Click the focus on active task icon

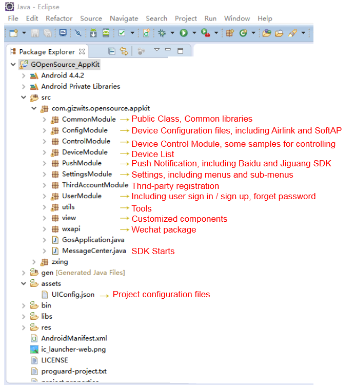(141, 51)
